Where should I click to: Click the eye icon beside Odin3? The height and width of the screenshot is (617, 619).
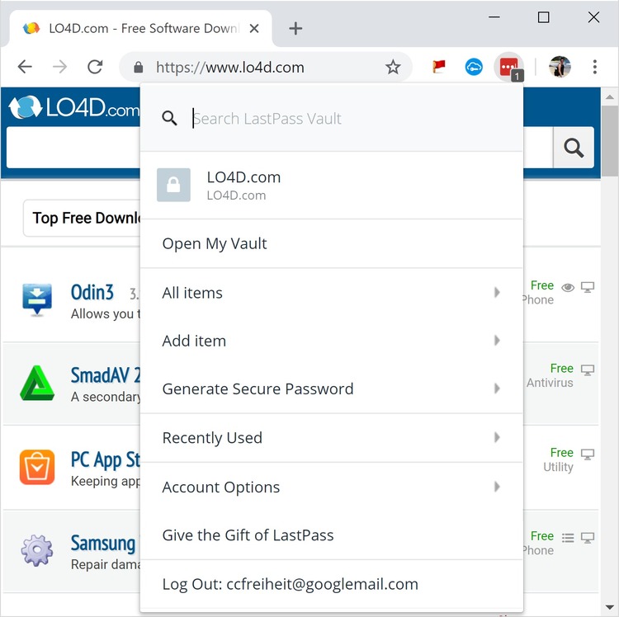coord(568,287)
